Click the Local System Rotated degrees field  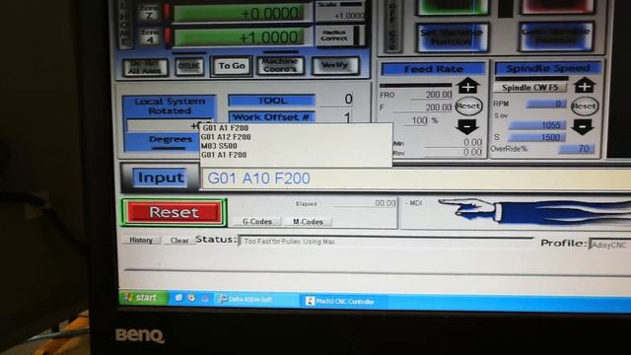[x=169, y=125]
